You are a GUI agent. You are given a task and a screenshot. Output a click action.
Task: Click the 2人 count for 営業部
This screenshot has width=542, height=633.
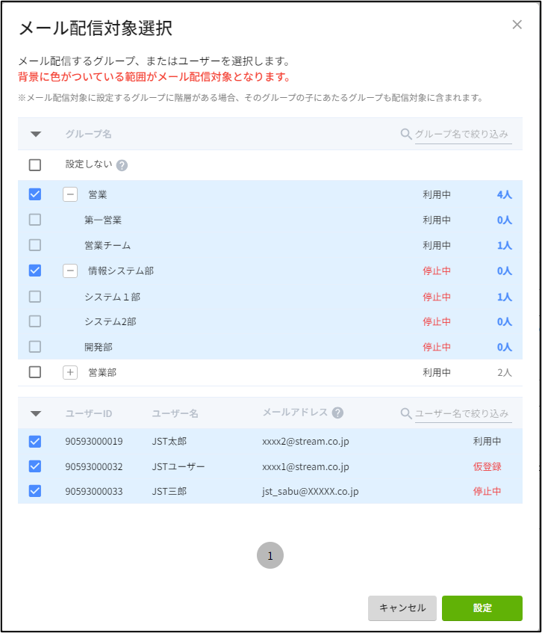click(505, 373)
